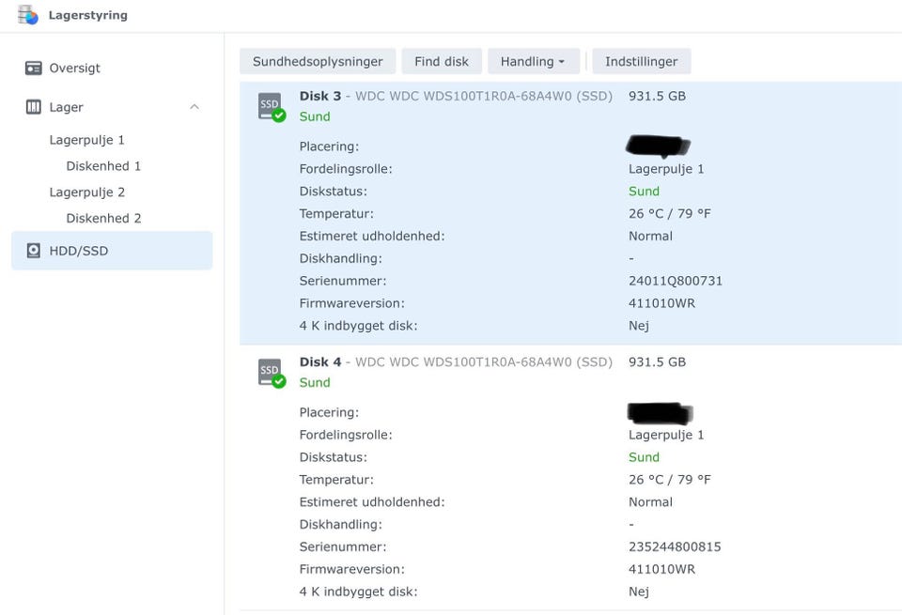The width and height of the screenshot is (902, 615).
Task: Click the Lager storage icon
Action: (x=34, y=107)
